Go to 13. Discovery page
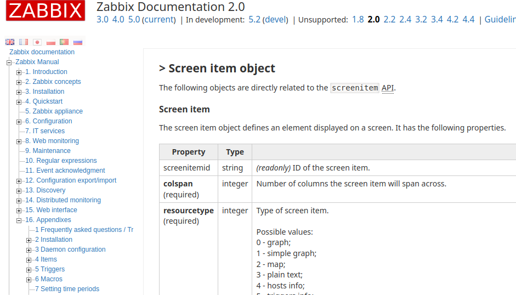This screenshot has width=516, height=295. (x=46, y=190)
